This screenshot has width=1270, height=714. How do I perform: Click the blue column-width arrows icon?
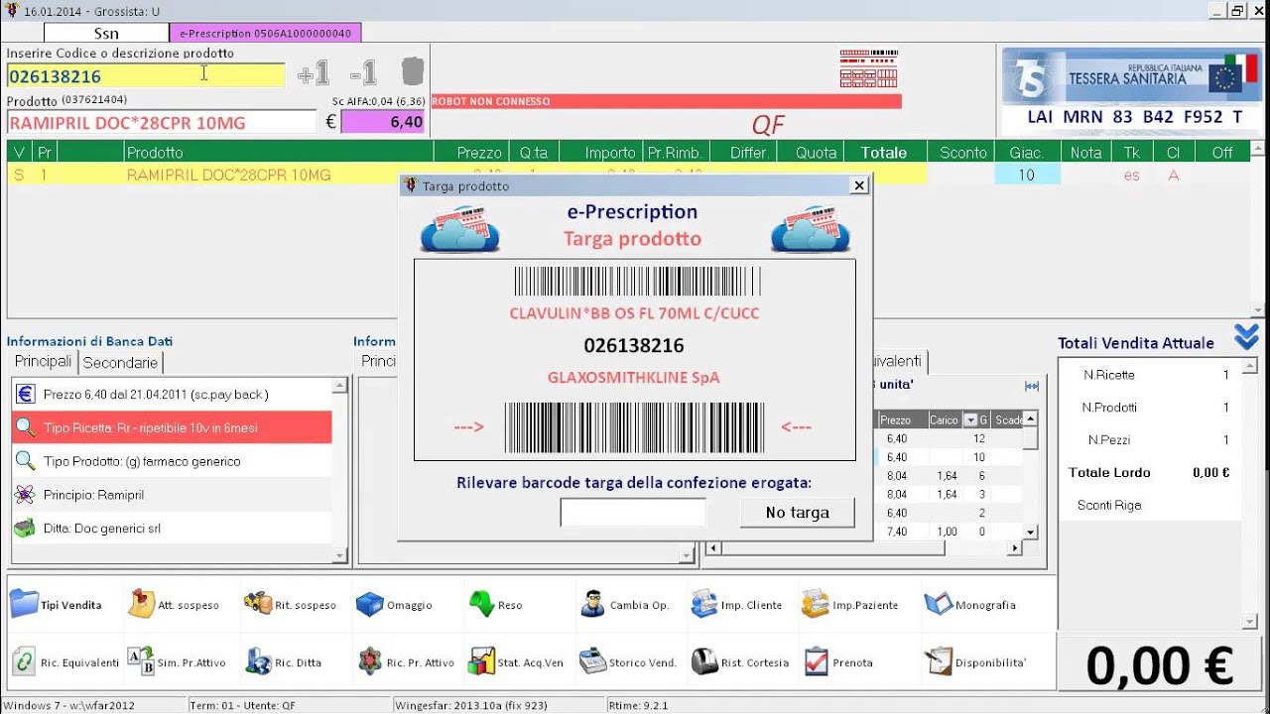(x=1032, y=386)
